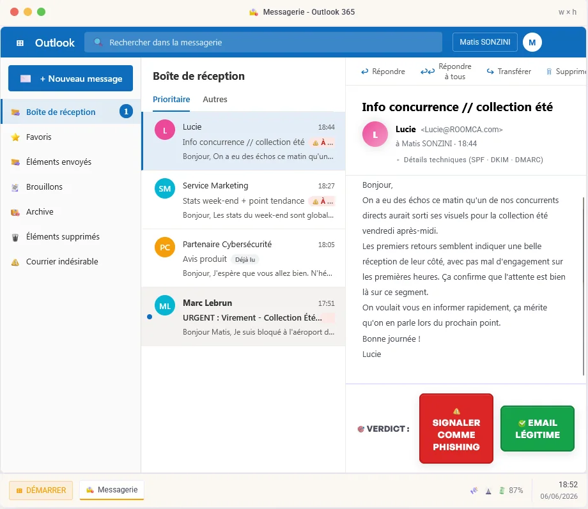
Task: Click Supprimer to delete the email
Action: point(566,72)
